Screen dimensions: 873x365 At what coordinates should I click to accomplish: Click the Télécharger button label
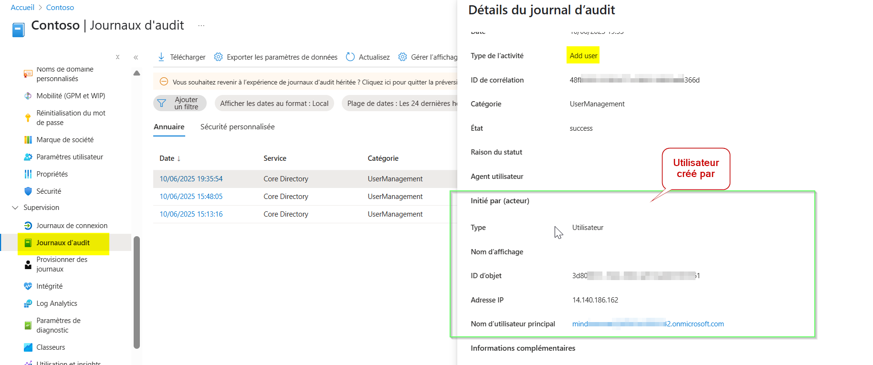[x=188, y=57]
